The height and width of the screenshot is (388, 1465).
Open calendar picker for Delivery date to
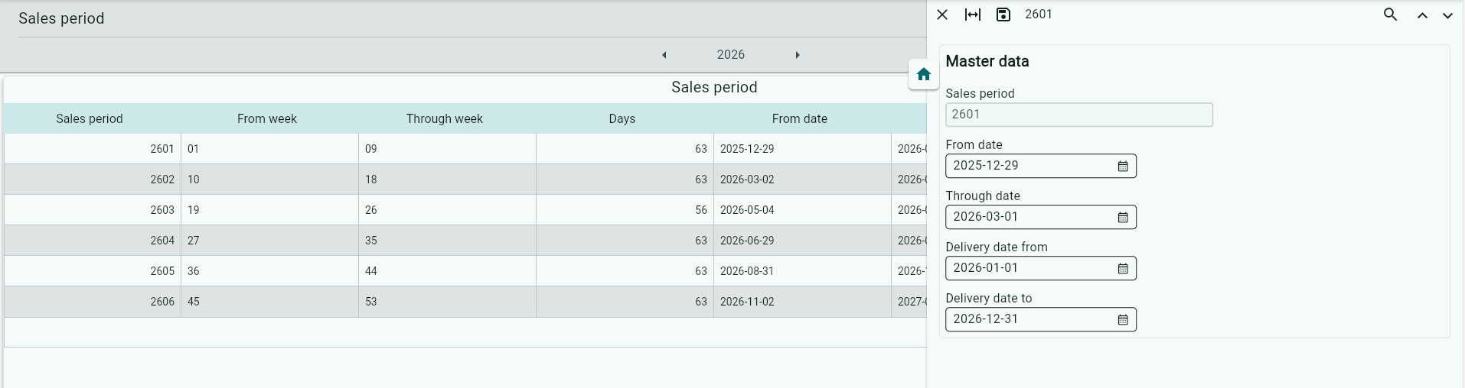point(1122,319)
